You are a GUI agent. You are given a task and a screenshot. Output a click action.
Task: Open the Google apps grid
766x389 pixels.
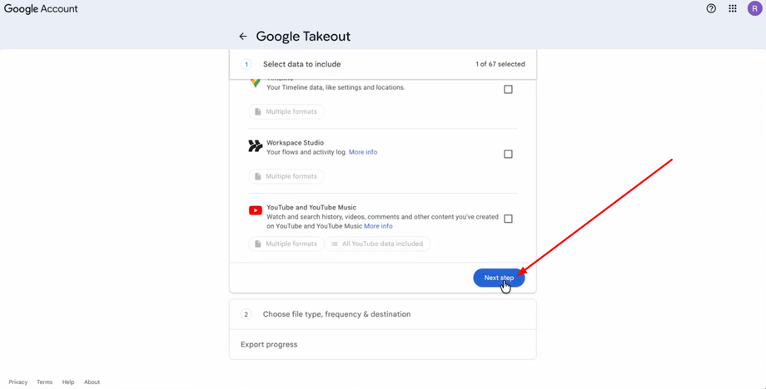[733, 9]
